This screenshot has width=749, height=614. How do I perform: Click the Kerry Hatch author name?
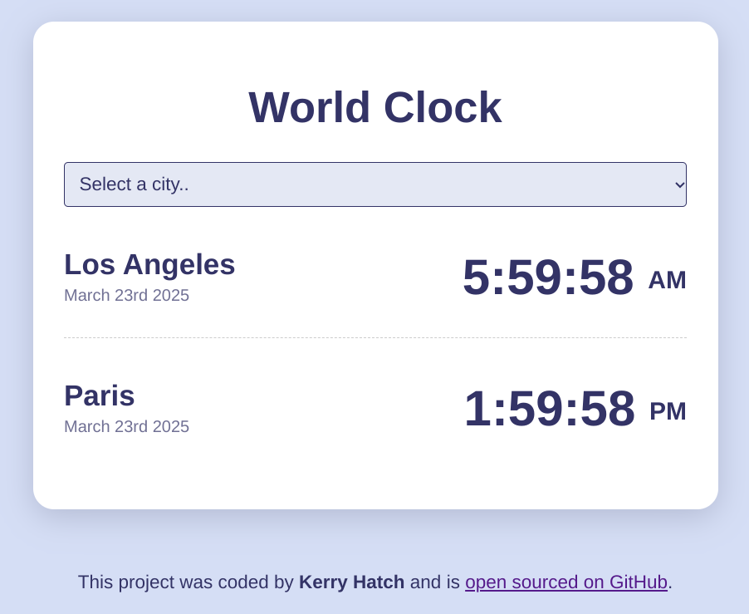[351, 582]
